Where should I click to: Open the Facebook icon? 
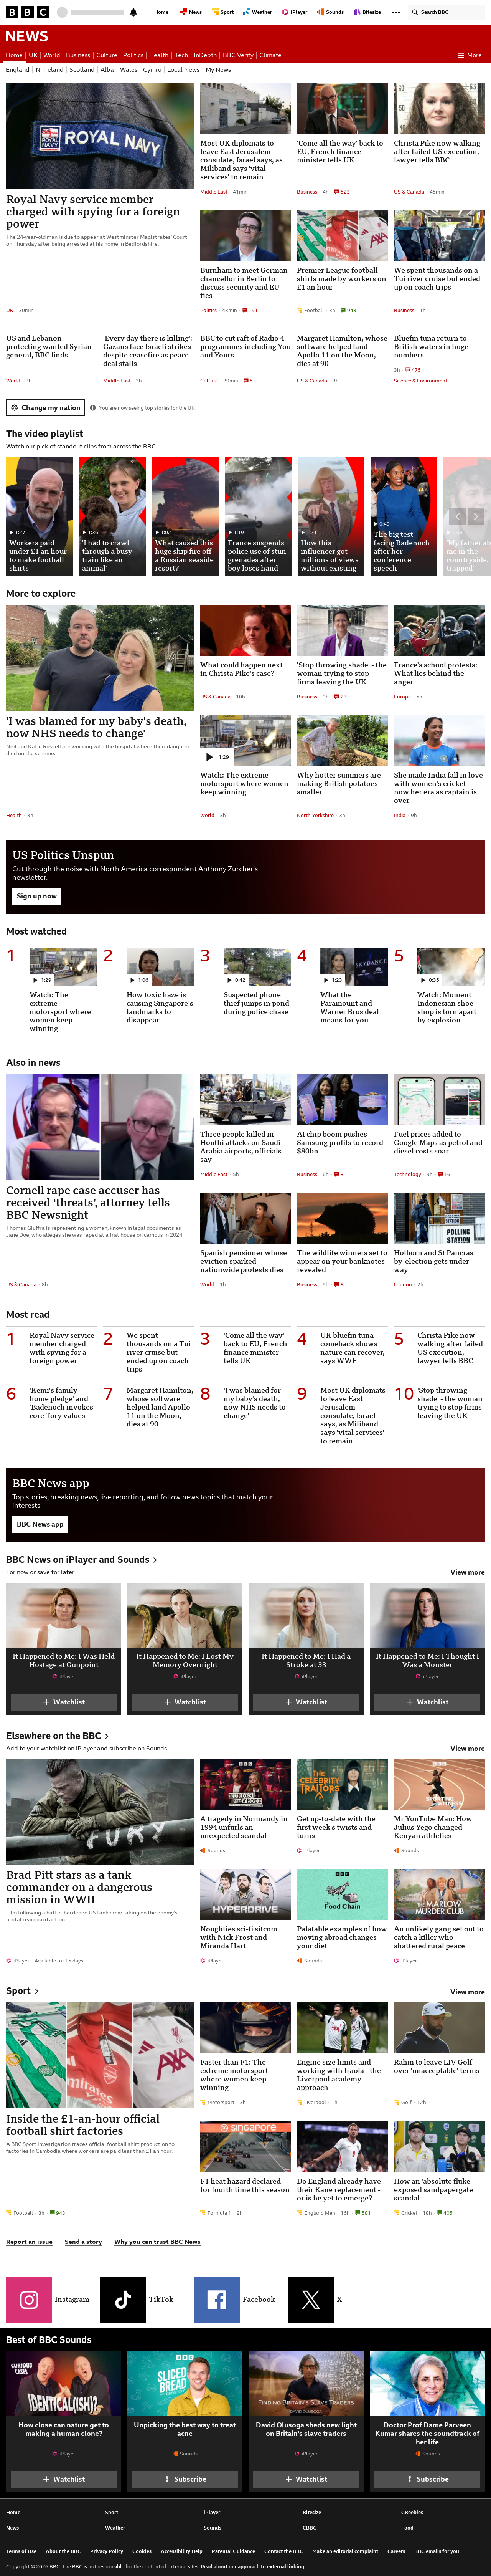pos(217,2299)
